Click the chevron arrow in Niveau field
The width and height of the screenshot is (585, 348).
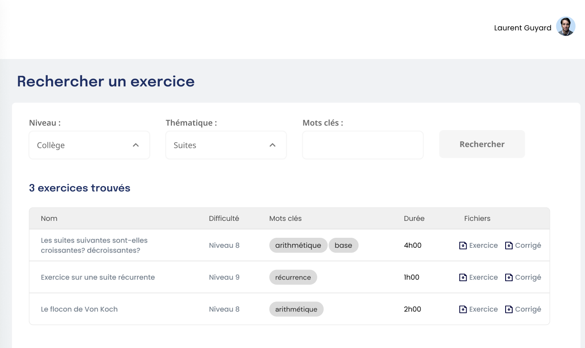tap(136, 145)
